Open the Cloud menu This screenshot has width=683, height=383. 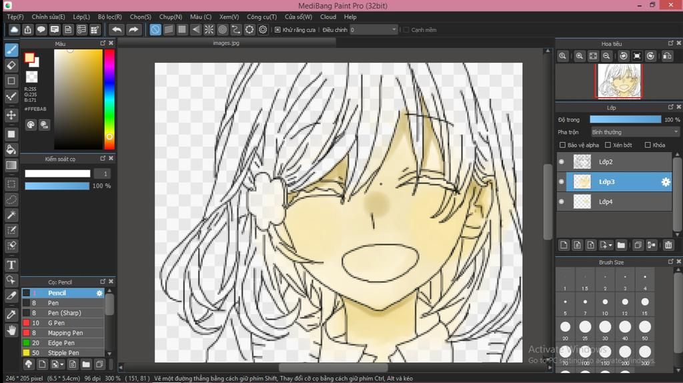coord(328,17)
